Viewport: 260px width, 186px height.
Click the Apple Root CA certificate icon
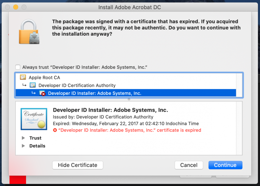coord(23,77)
